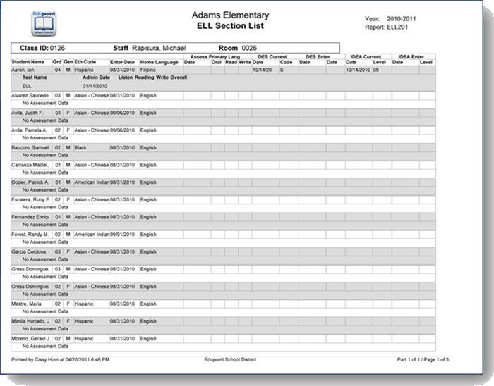
Task: Click the 'IDEA Current' group header
Action: coord(366,57)
